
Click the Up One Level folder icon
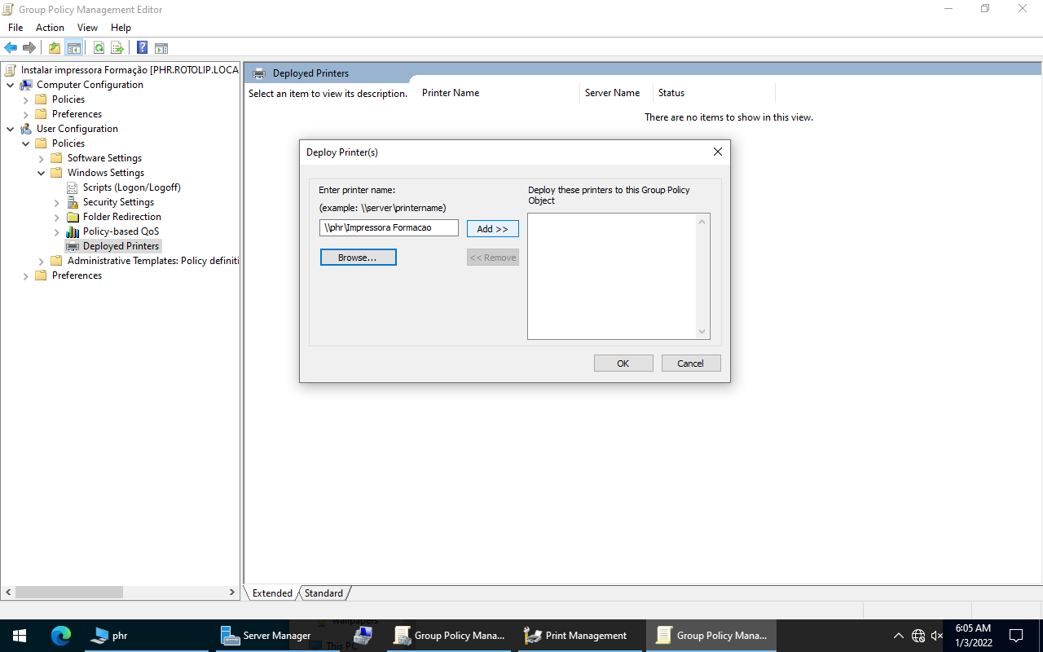[x=55, y=48]
